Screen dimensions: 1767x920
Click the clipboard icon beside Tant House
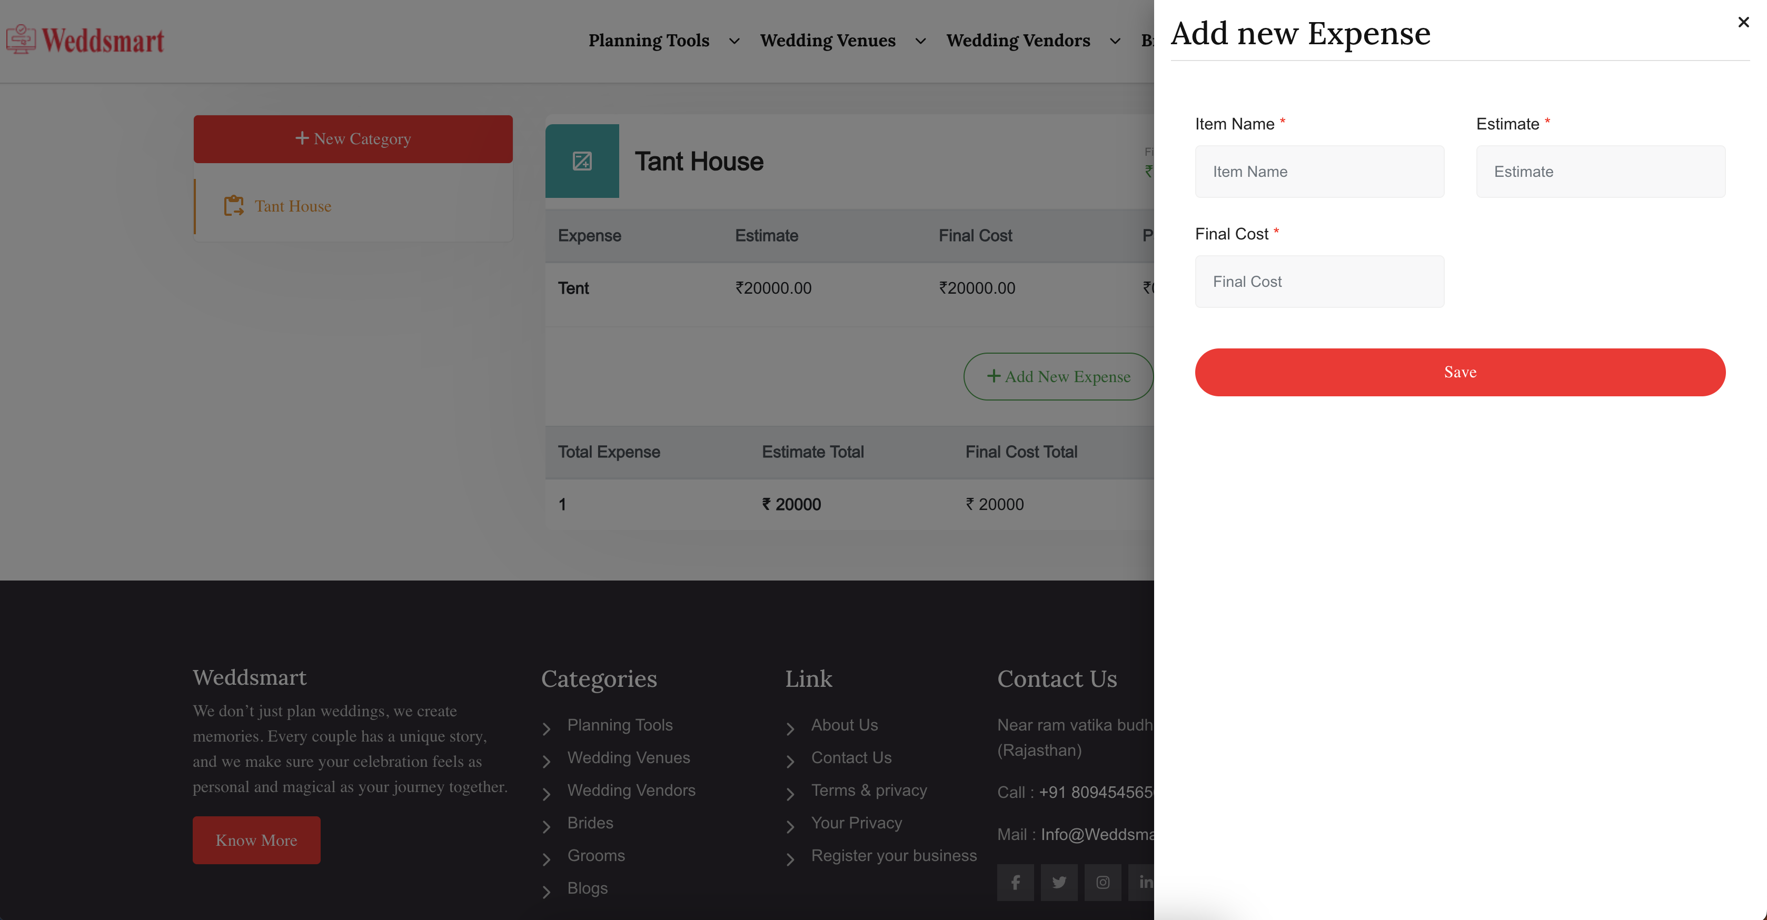pos(234,206)
